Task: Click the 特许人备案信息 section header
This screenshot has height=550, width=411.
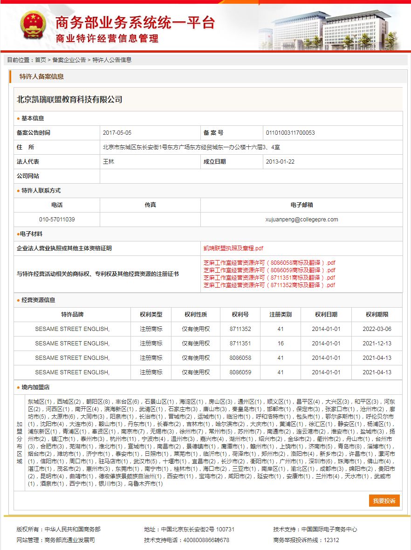Action: coord(41,76)
